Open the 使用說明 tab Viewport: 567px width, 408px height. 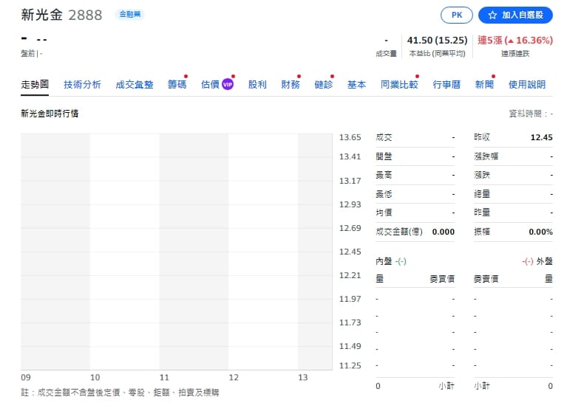pos(527,84)
